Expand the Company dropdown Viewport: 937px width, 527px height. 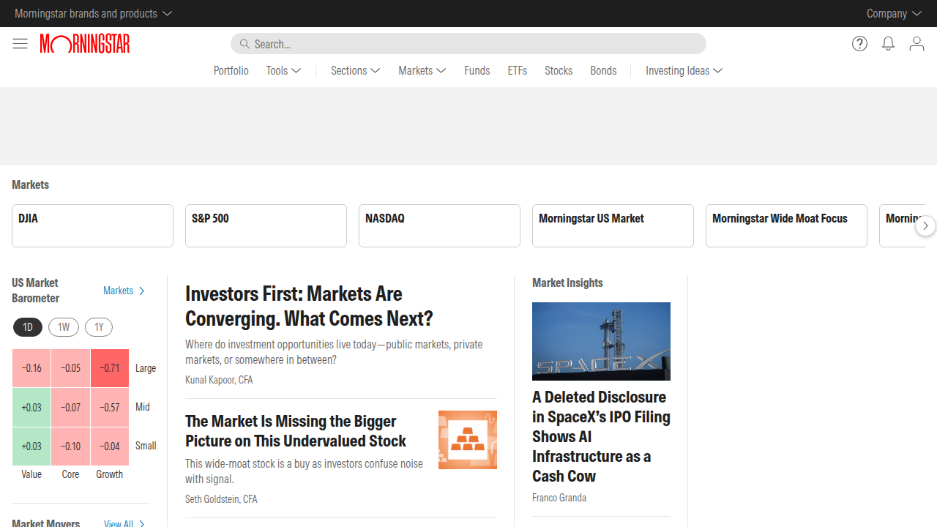[894, 13]
